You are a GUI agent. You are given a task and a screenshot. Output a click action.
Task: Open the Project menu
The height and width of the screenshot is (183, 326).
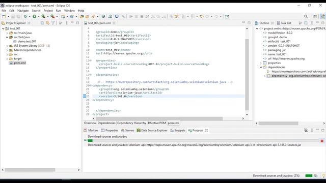tap(48, 11)
